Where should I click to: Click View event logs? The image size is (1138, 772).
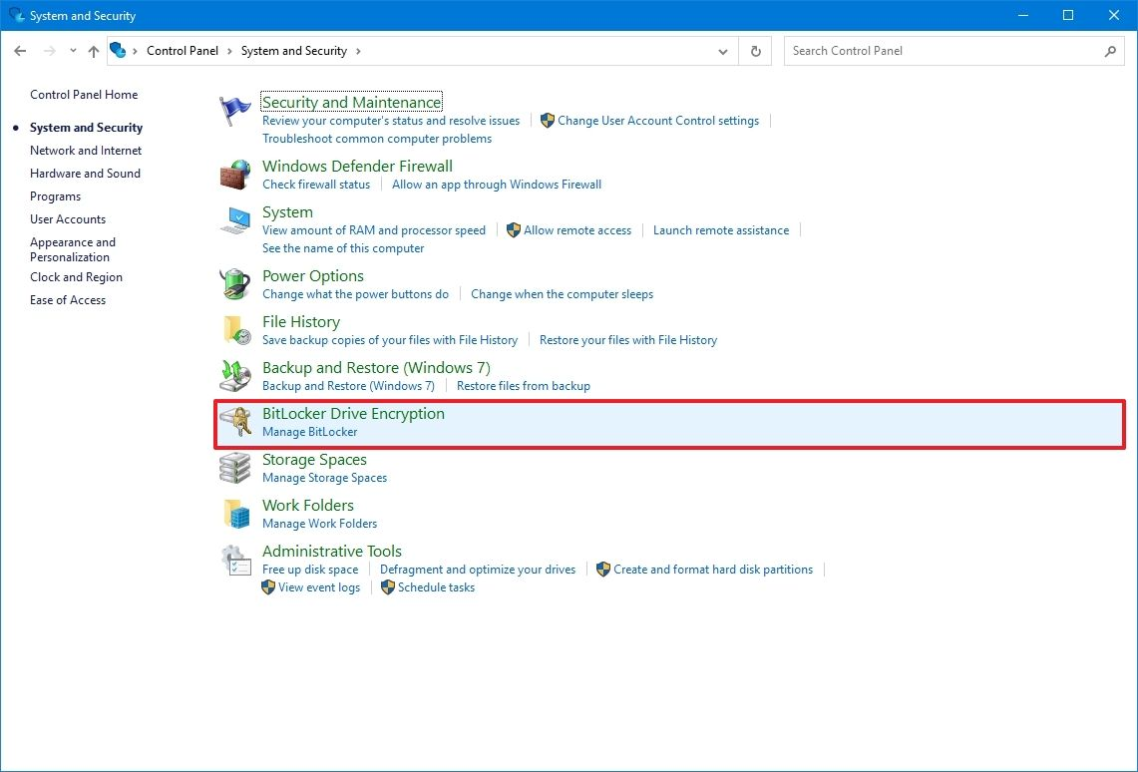[x=318, y=587]
